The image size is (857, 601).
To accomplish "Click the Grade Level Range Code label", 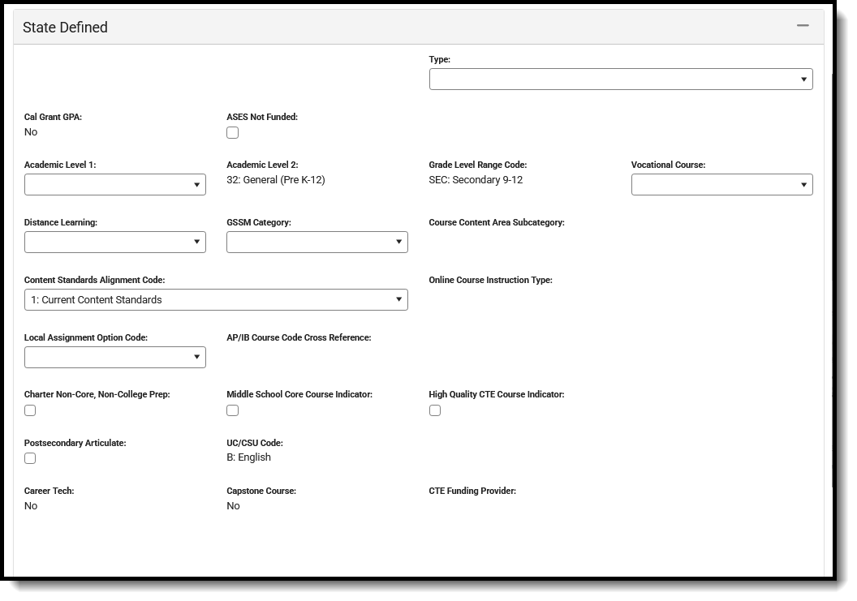I will (x=478, y=165).
